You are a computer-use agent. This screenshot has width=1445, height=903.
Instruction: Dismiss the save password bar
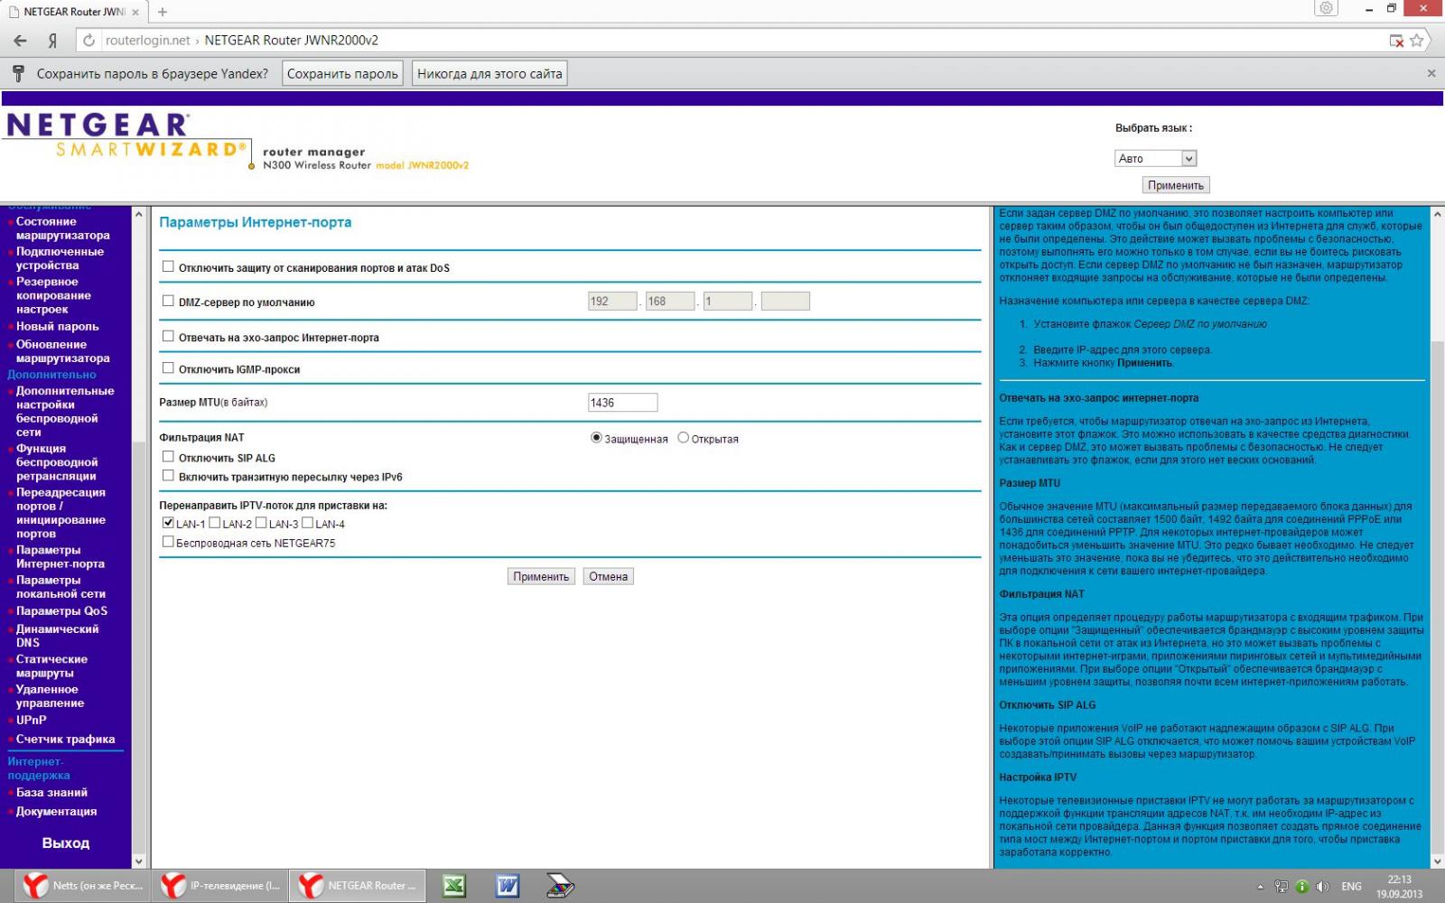[1431, 73]
